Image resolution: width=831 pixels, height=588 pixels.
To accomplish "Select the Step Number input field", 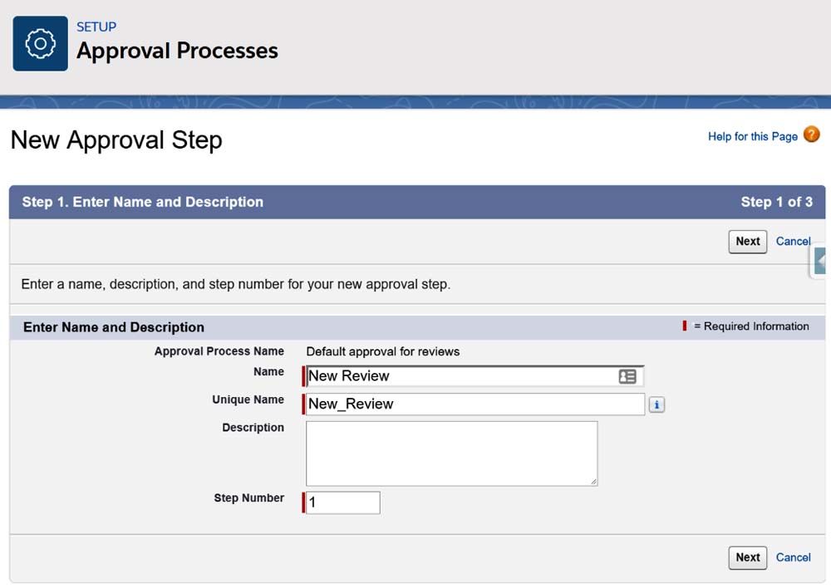I will (x=342, y=502).
